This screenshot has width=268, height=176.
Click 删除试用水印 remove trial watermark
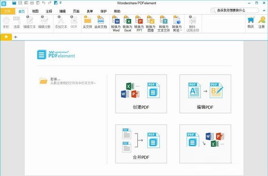pyautogui.click(x=193, y=24)
